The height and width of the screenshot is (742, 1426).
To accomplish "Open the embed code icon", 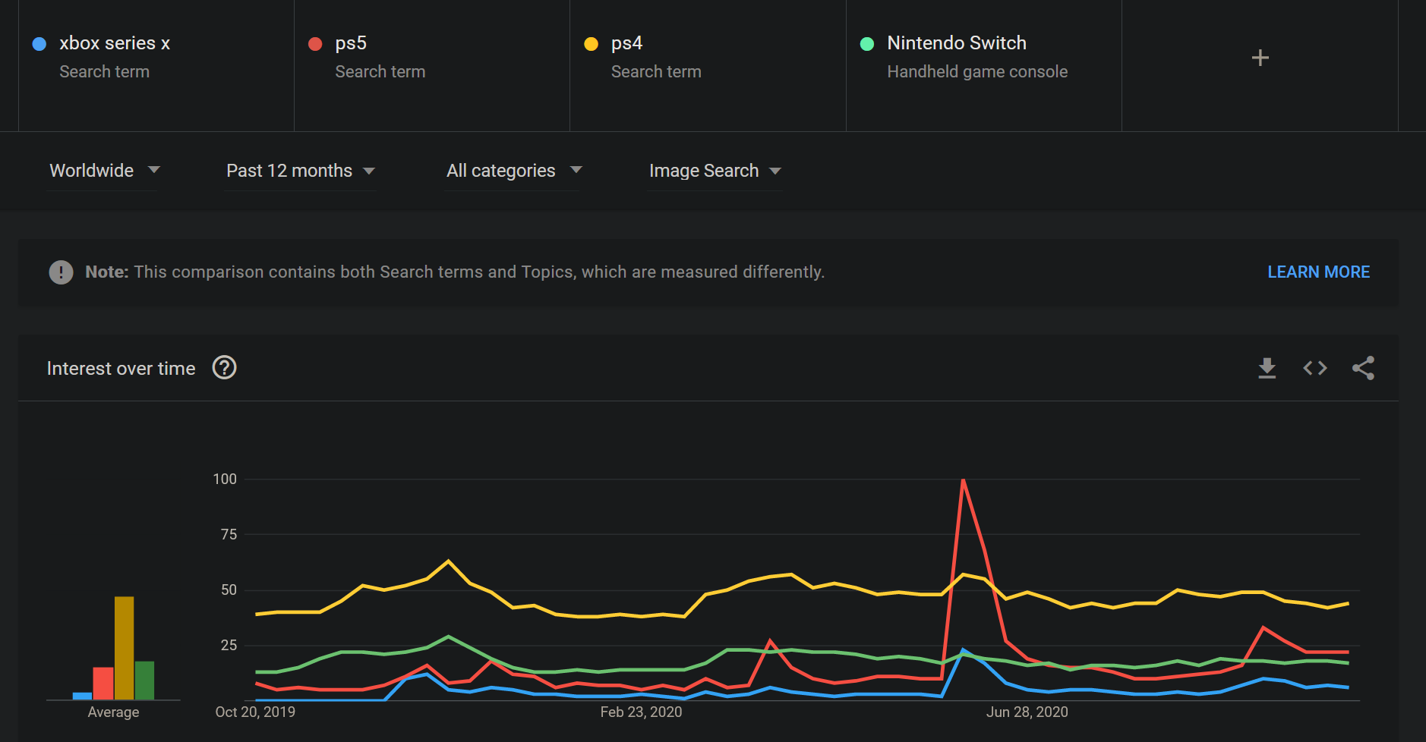I will pyautogui.click(x=1315, y=368).
